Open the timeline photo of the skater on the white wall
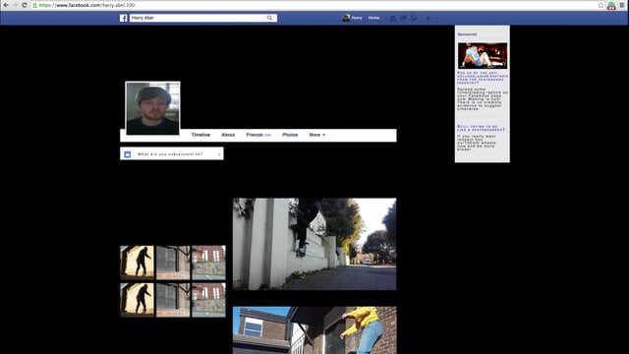The height and width of the screenshot is (354, 629). tap(314, 244)
